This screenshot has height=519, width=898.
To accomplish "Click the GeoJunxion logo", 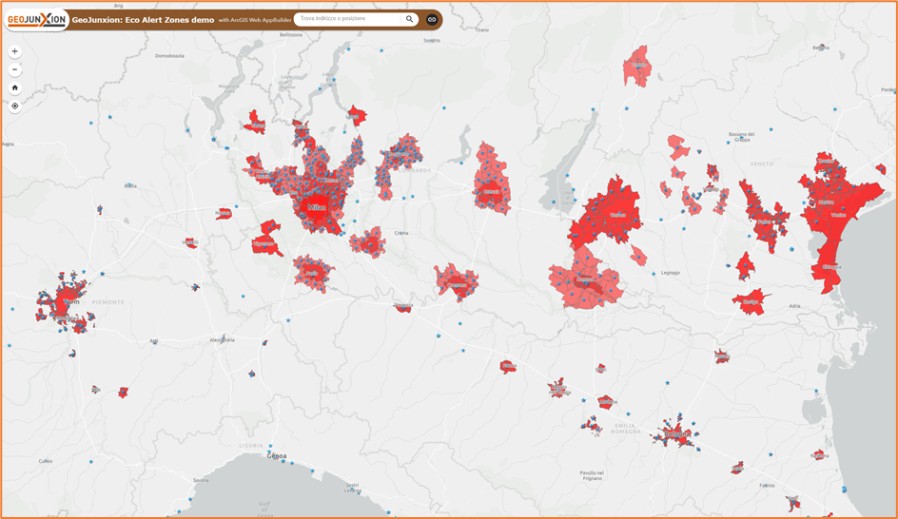I will coord(36,20).
